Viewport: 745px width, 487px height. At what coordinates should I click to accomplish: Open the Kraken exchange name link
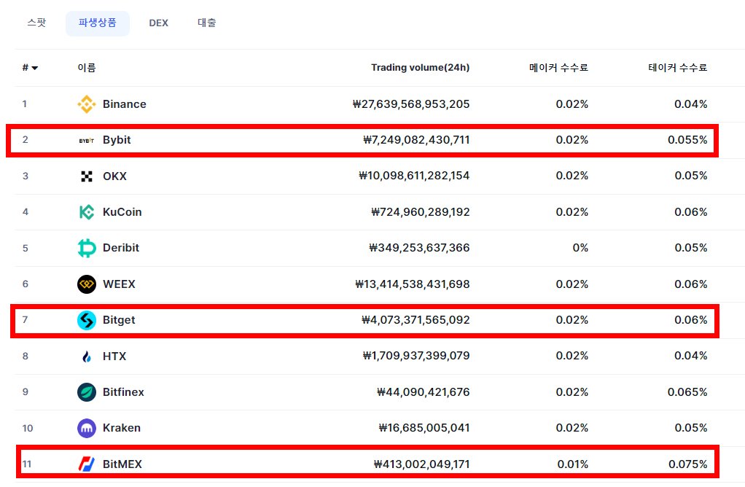coord(122,428)
